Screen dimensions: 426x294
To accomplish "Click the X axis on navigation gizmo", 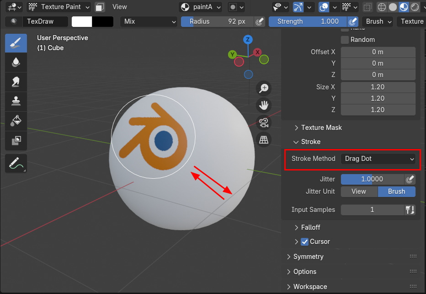I will (x=257, y=52).
